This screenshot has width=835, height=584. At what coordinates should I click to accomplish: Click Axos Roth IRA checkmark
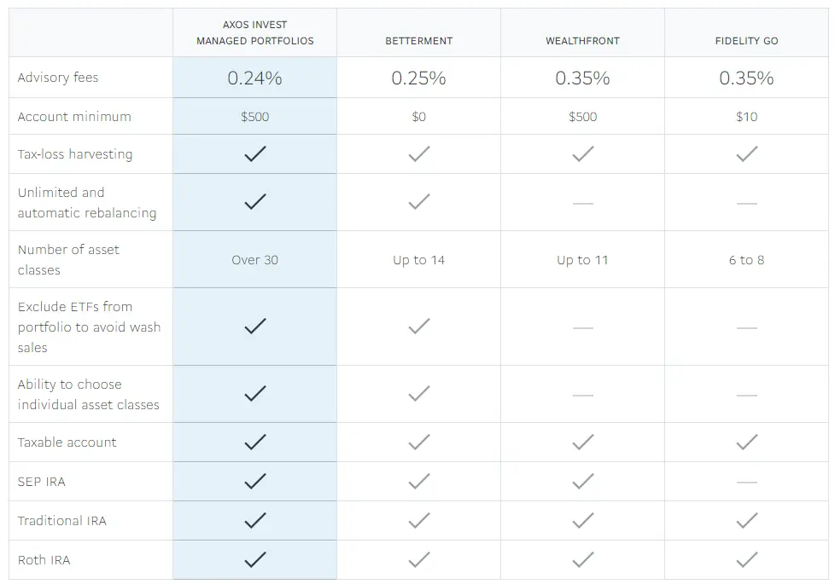pos(254,560)
